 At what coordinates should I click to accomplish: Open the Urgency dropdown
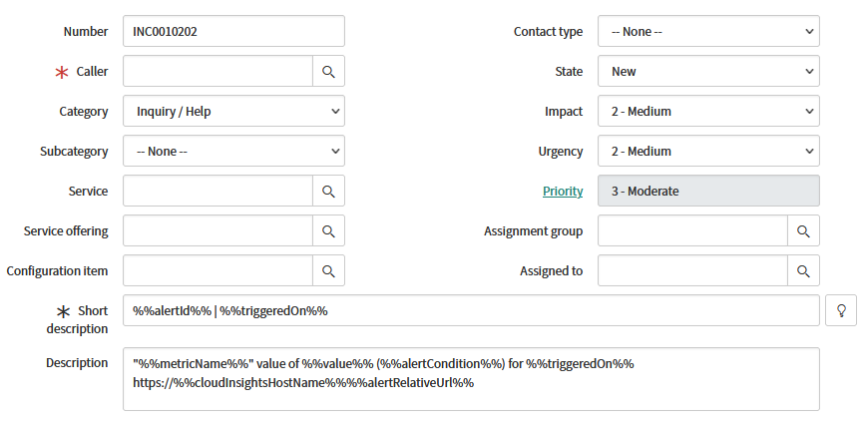[708, 152]
